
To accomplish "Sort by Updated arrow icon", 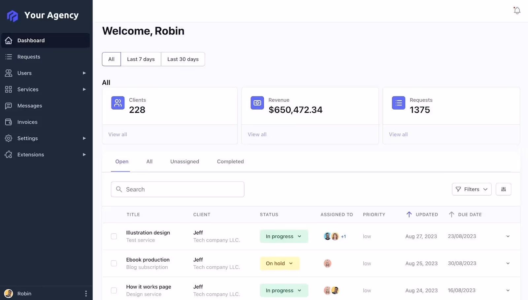I will click(x=409, y=215).
